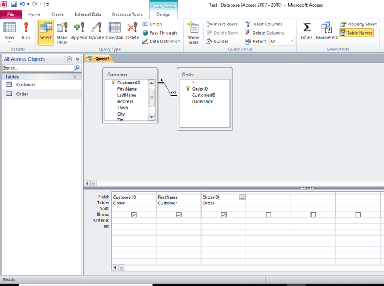Toggle the Totals row
Image resolution: width=384 pixels, height=286 pixels.
(306, 31)
